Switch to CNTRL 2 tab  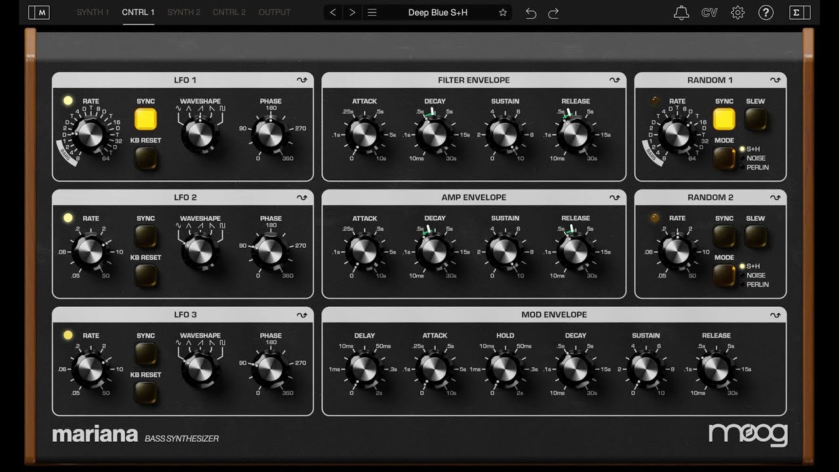(229, 12)
